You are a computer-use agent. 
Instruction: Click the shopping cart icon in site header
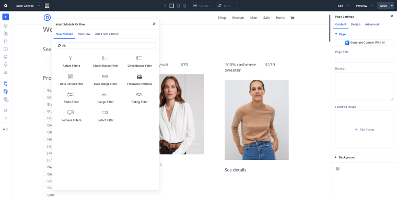click(292, 18)
